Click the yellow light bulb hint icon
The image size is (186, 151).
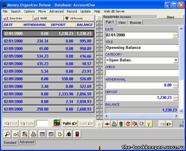point(149,124)
